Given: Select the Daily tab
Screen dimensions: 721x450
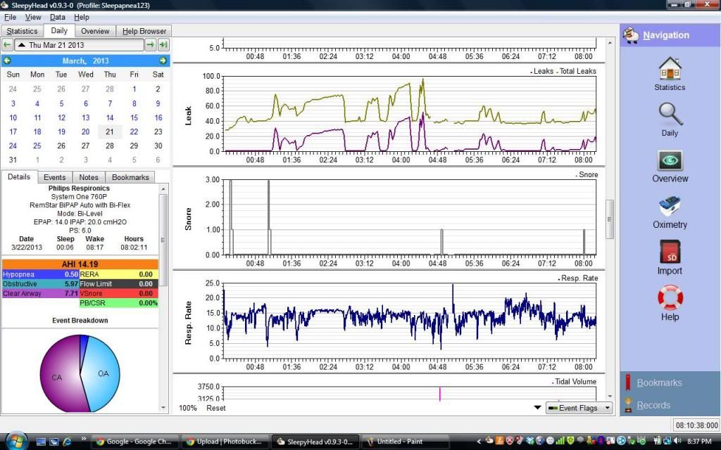Looking at the screenshot, I should tap(59, 31).
